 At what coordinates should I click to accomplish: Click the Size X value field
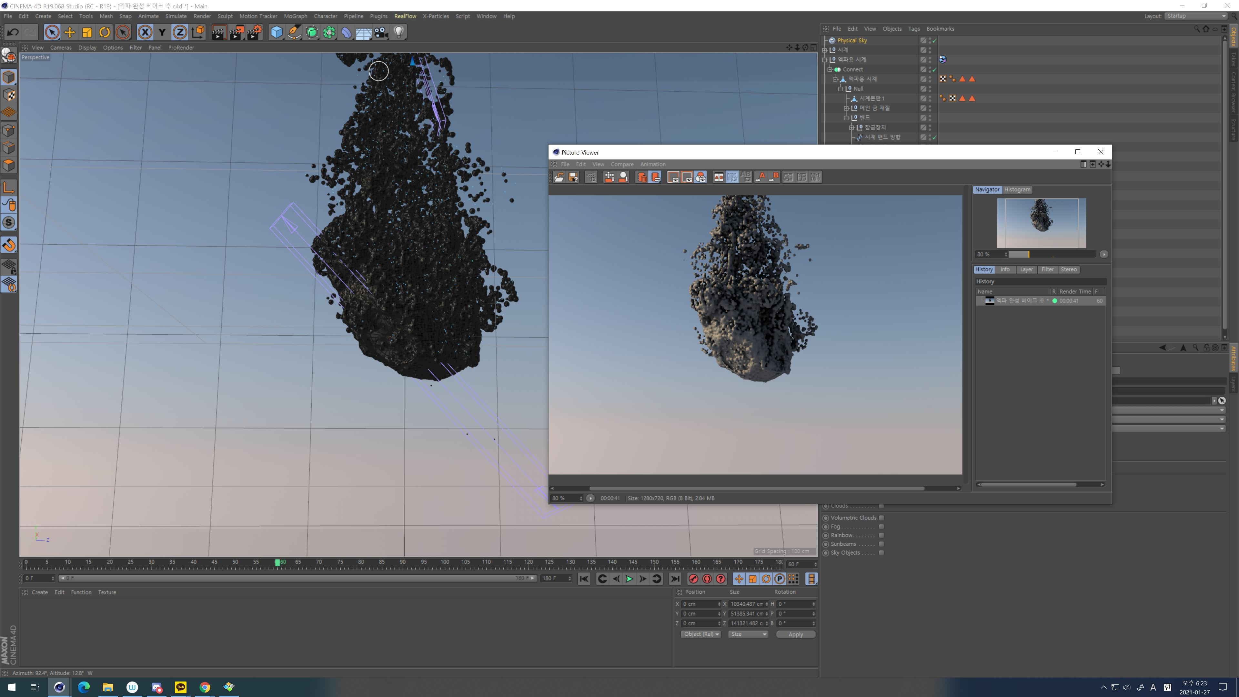[x=749, y=604]
